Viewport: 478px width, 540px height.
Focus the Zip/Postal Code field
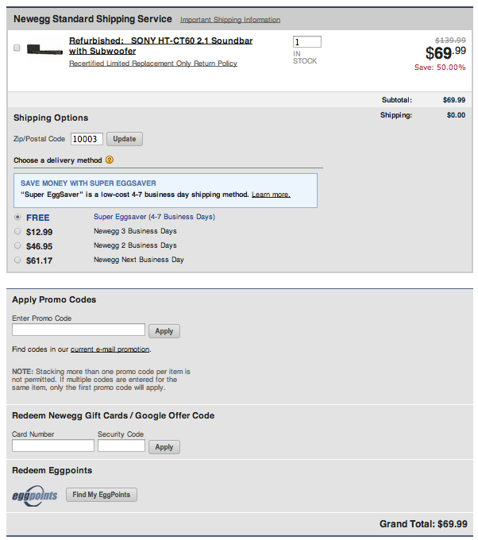click(87, 139)
